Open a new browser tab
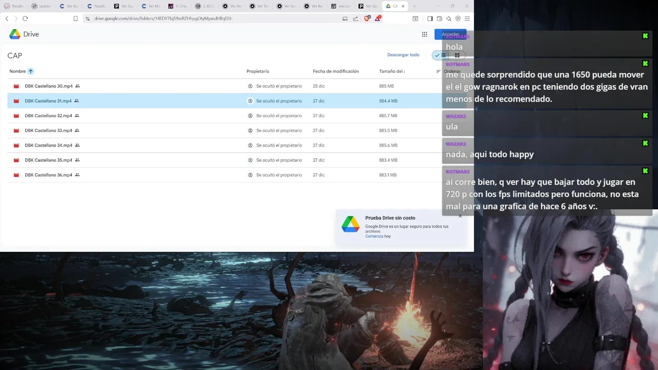 pos(414,6)
